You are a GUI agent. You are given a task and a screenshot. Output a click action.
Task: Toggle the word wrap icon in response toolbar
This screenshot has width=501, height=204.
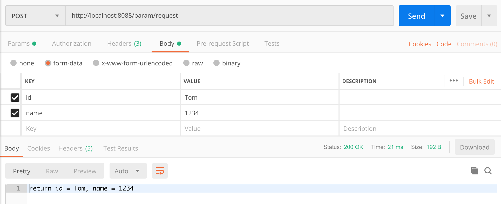coord(160,171)
